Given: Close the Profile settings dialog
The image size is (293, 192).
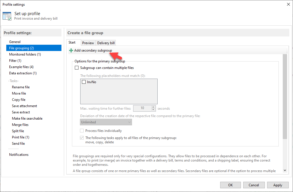Looking at the screenshot, I should click(x=288, y=4).
